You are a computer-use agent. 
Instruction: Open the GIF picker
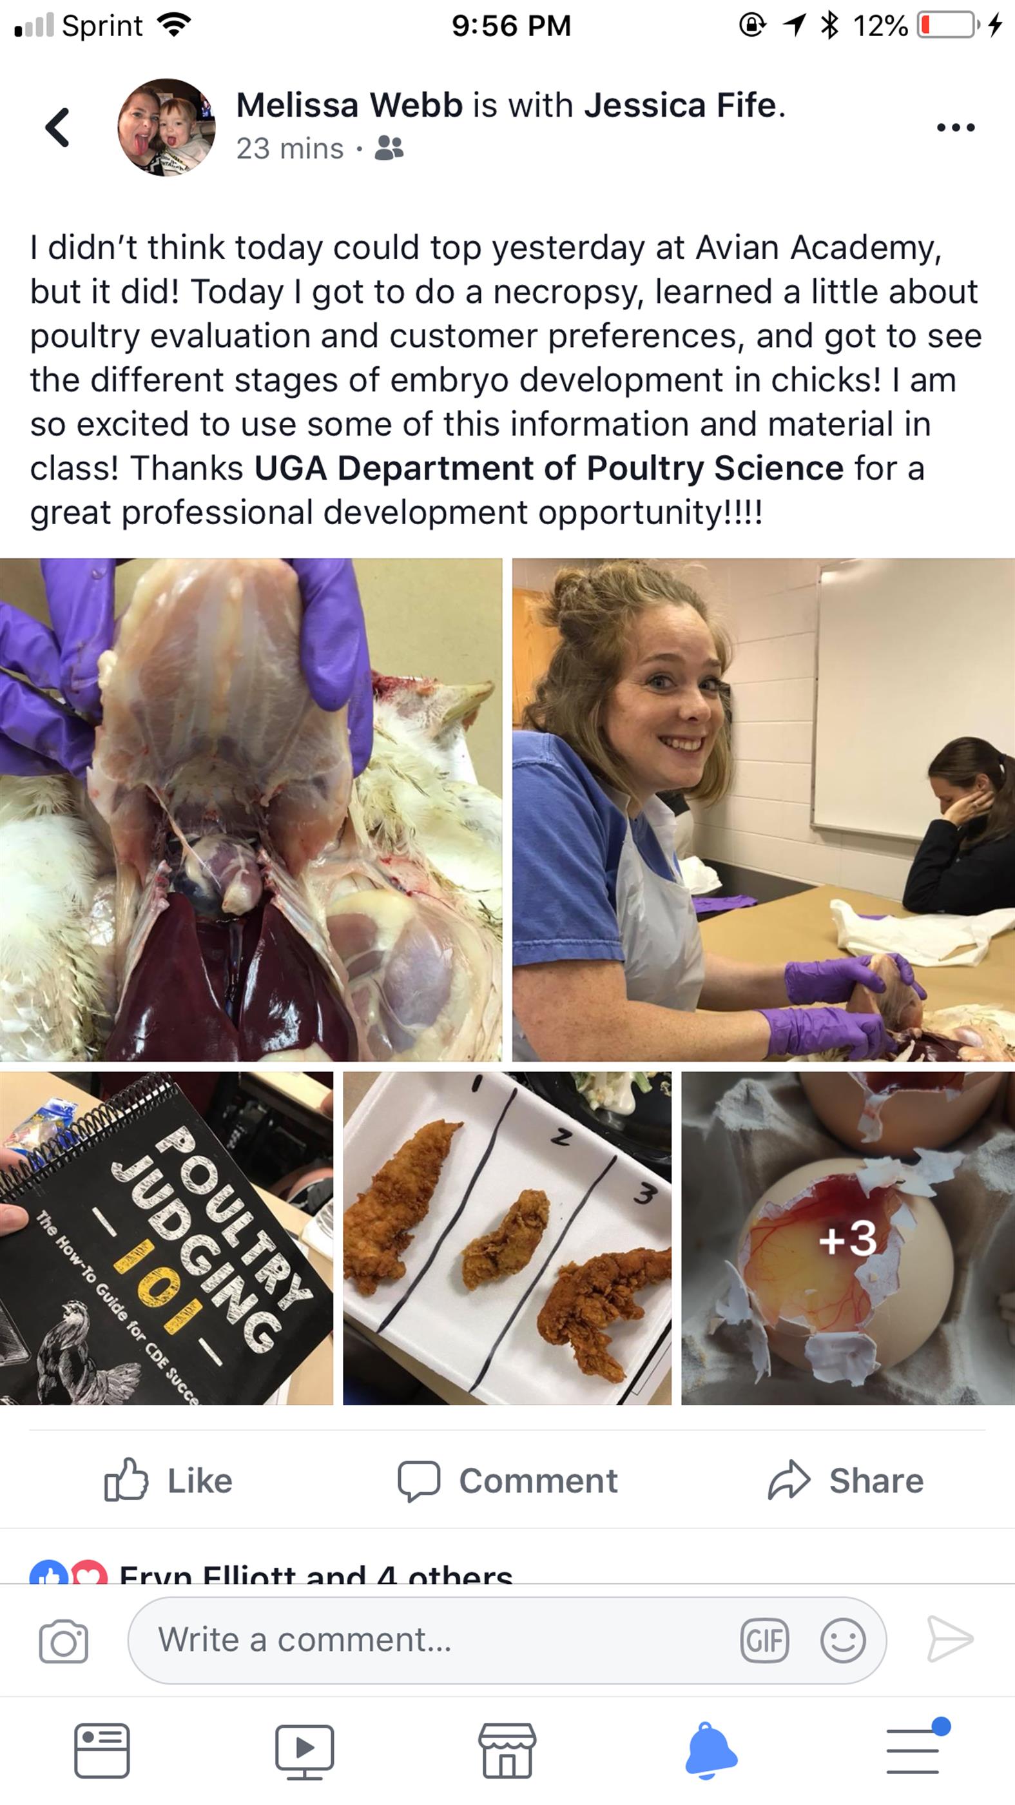coord(764,1641)
